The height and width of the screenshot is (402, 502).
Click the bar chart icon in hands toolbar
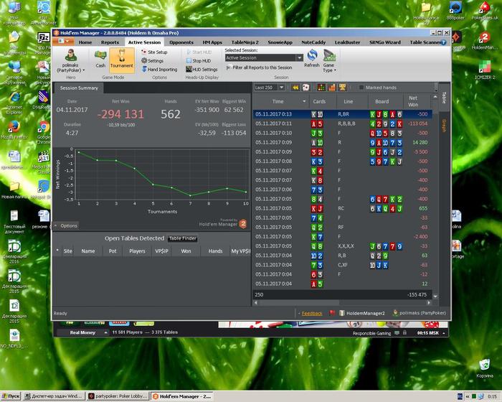(x=331, y=88)
